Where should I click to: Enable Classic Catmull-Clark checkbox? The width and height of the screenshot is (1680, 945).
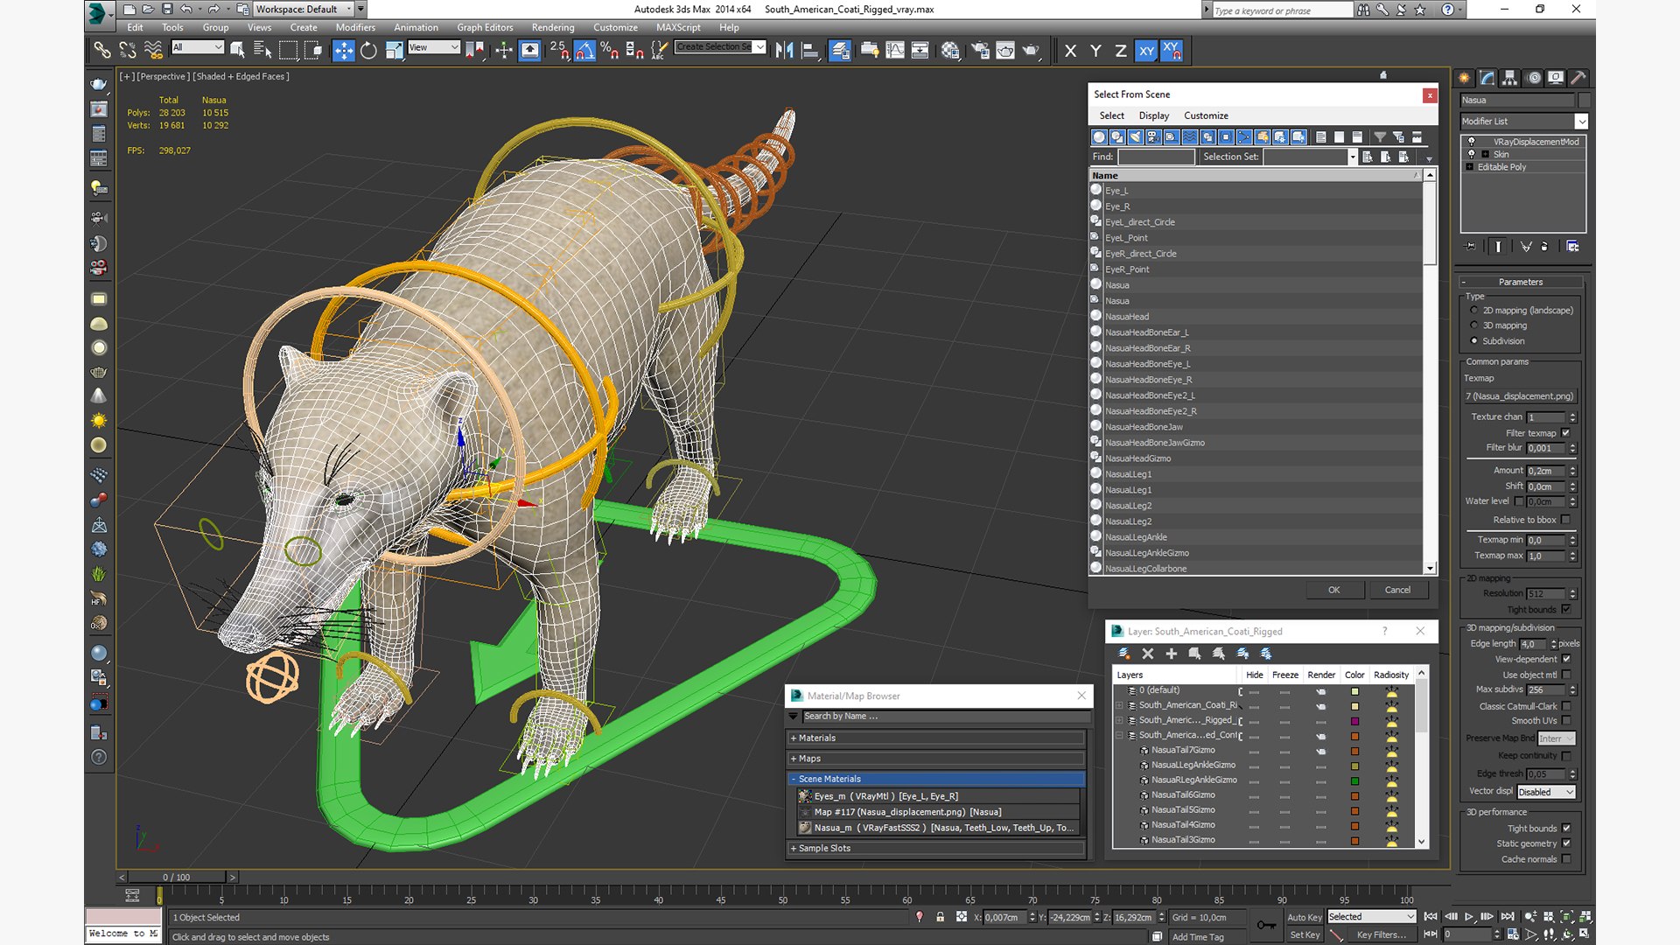coord(1566,706)
